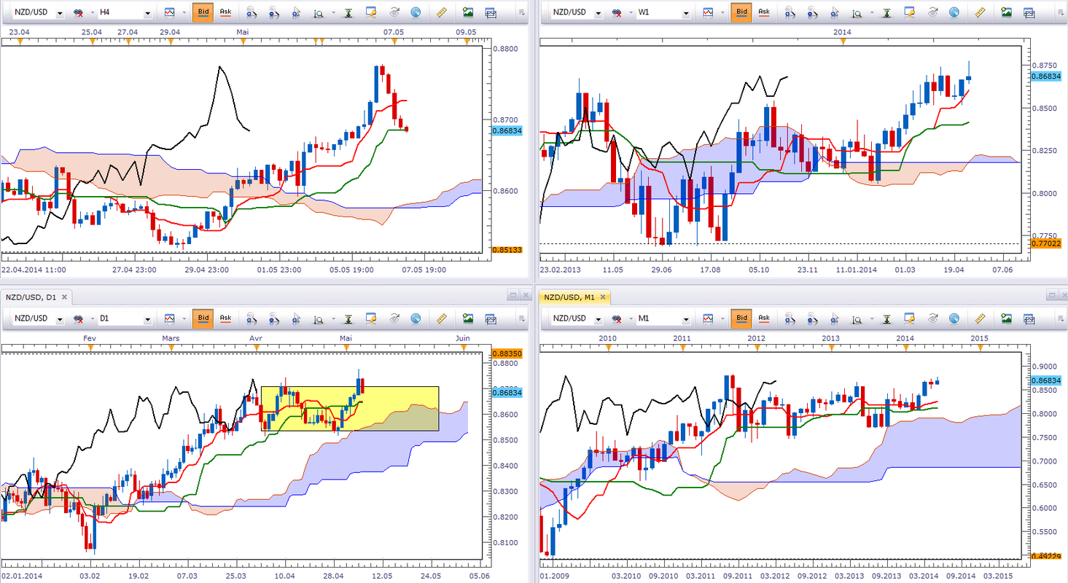Click the blue globe icon in the W1 toolbar
Screen dimensions: 1068x583
click(x=955, y=12)
